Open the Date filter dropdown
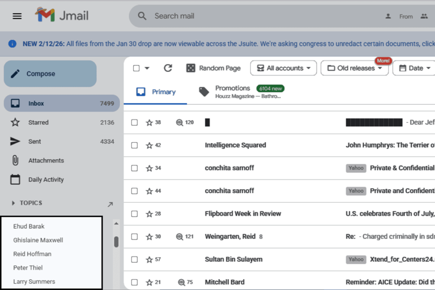The width and height of the screenshot is (435, 290). [x=414, y=68]
